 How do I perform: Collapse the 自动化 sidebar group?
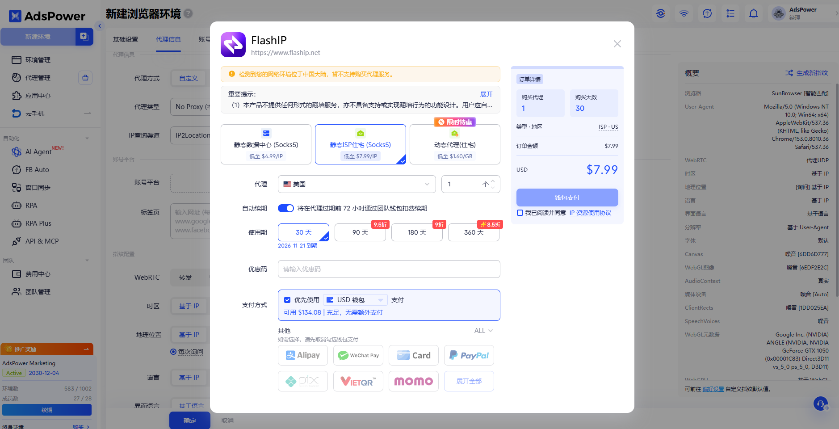coord(87,139)
